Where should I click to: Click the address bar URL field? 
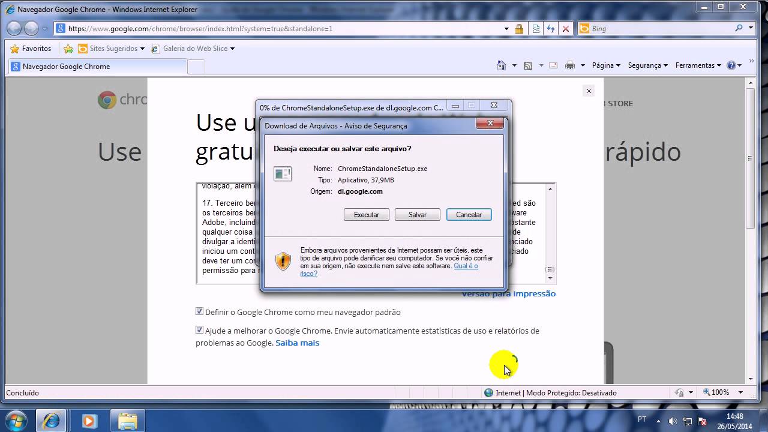276,28
